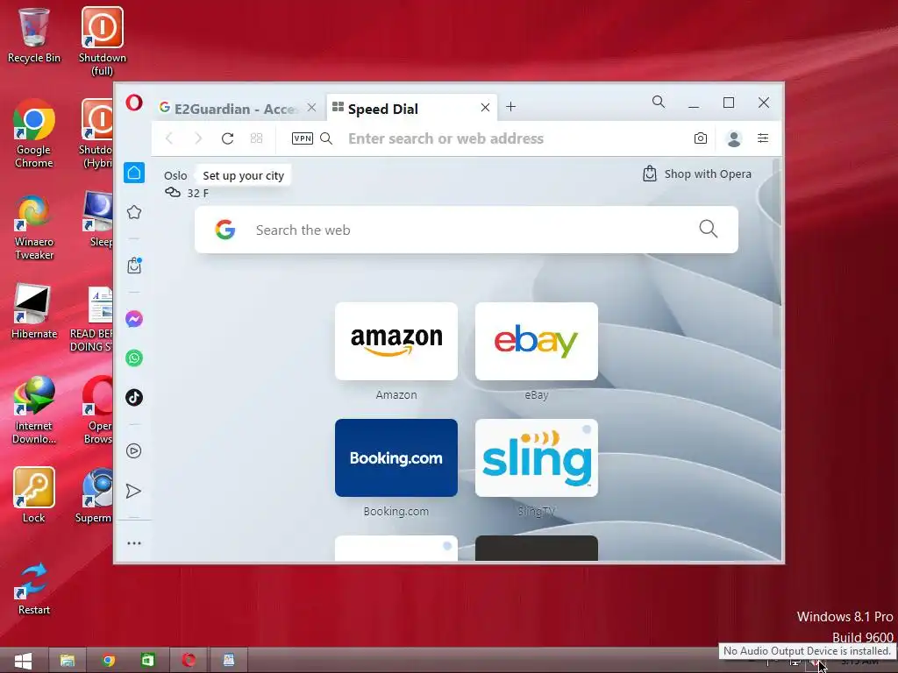This screenshot has height=673, width=898.
Task: Open the document app on the taskbar
Action: pos(229,661)
